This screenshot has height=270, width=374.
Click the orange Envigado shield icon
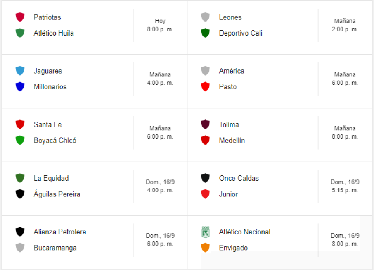205,248
